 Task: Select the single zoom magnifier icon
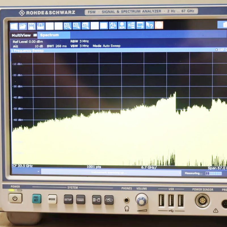point(68,26)
